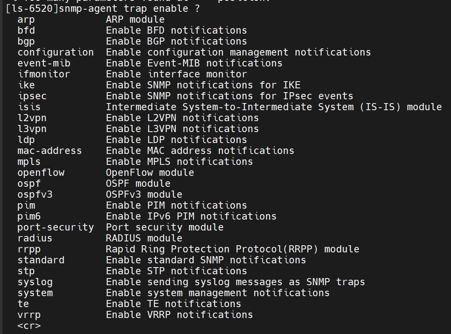The width and height of the screenshot is (451, 334).
Task: Click the '[ls-6520]snmp-agent trap enable ?' prompt line
Action: click(x=103, y=9)
